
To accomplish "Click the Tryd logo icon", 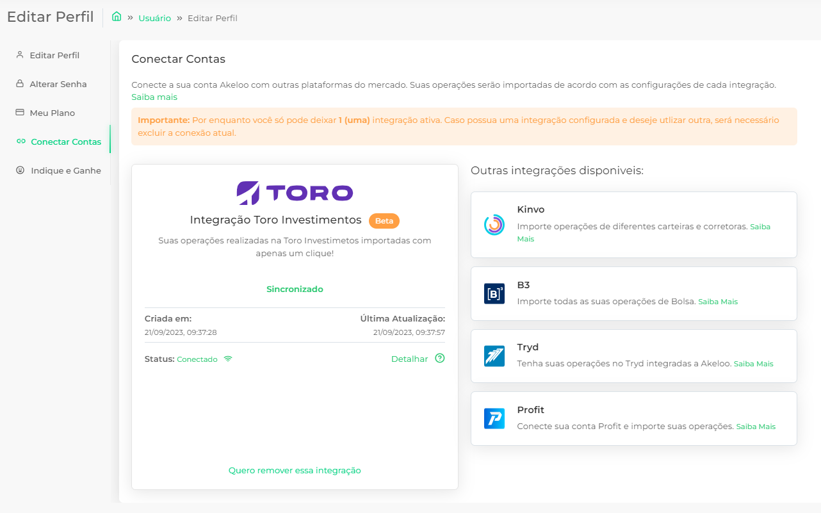I will pos(494,356).
